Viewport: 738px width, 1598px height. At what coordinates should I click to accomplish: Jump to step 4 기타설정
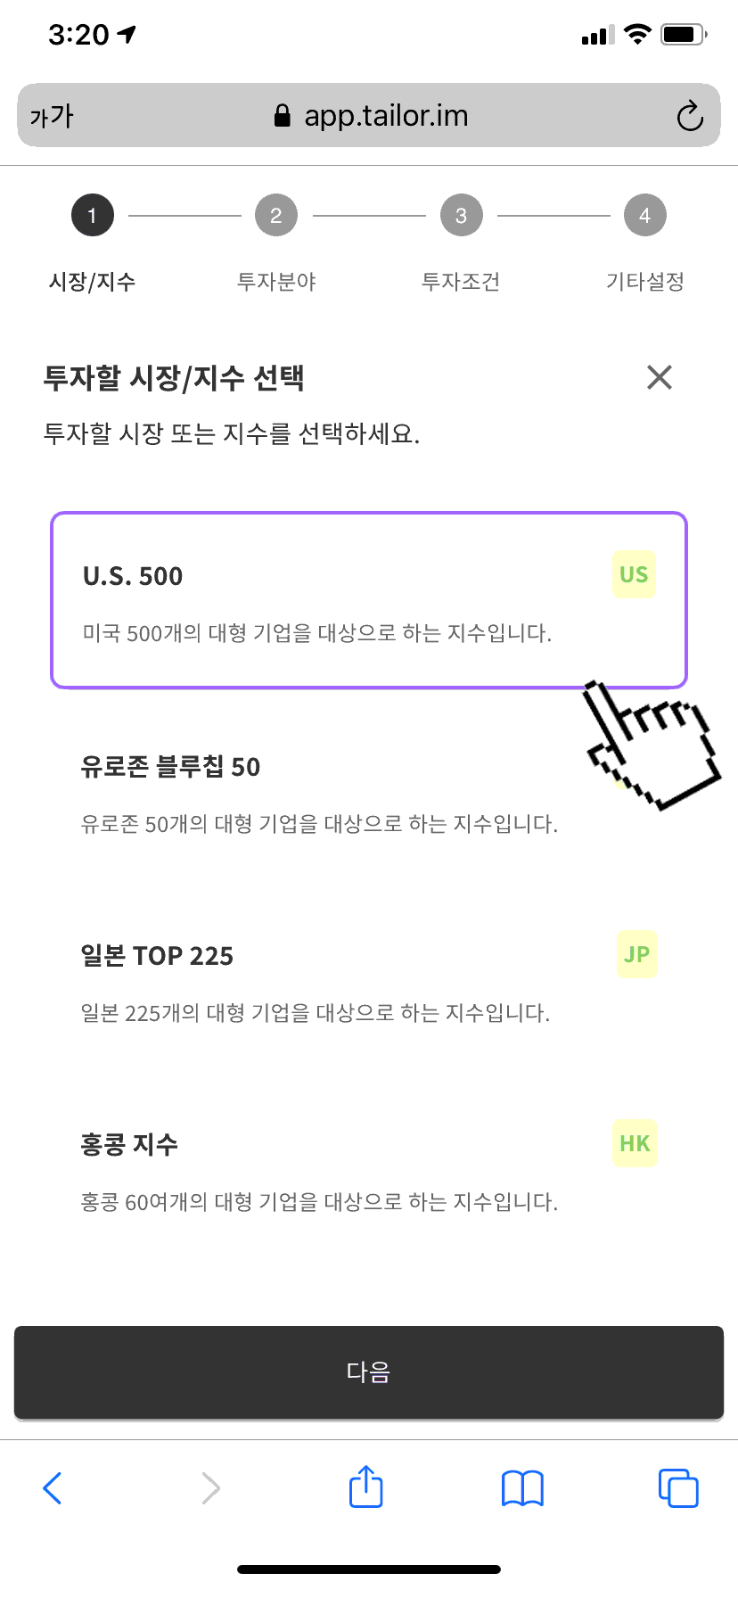[645, 243]
